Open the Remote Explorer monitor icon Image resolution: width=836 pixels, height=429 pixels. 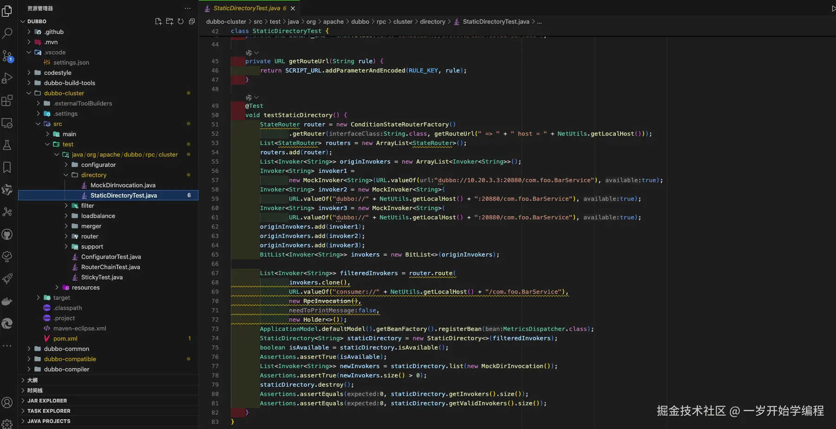coord(7,123)
